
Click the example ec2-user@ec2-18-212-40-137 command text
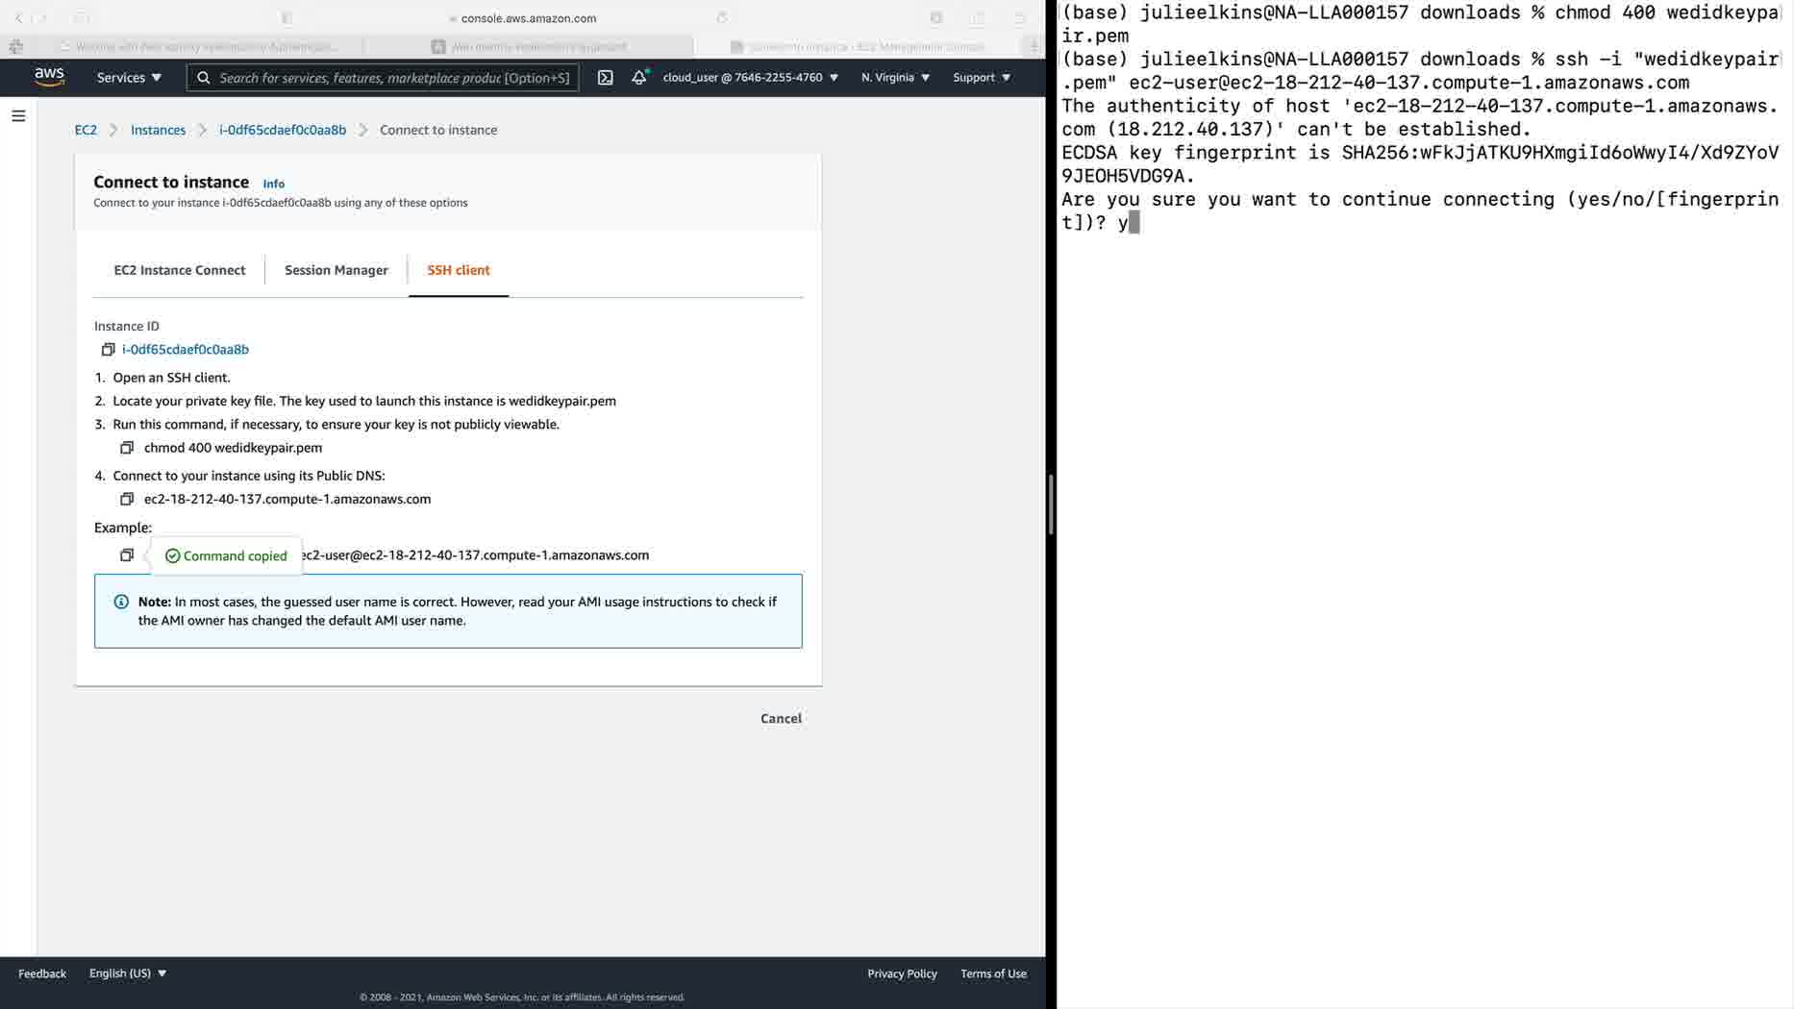[475, 555]
